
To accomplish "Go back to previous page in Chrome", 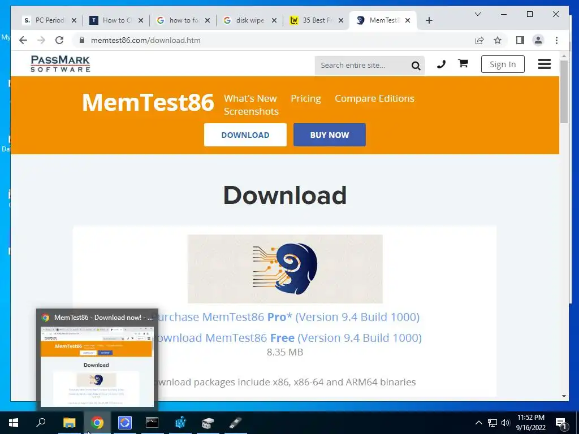I will pyautogui.click(x=23, y=40).
